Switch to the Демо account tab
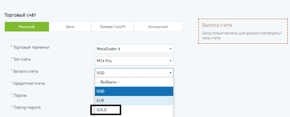 70,27
